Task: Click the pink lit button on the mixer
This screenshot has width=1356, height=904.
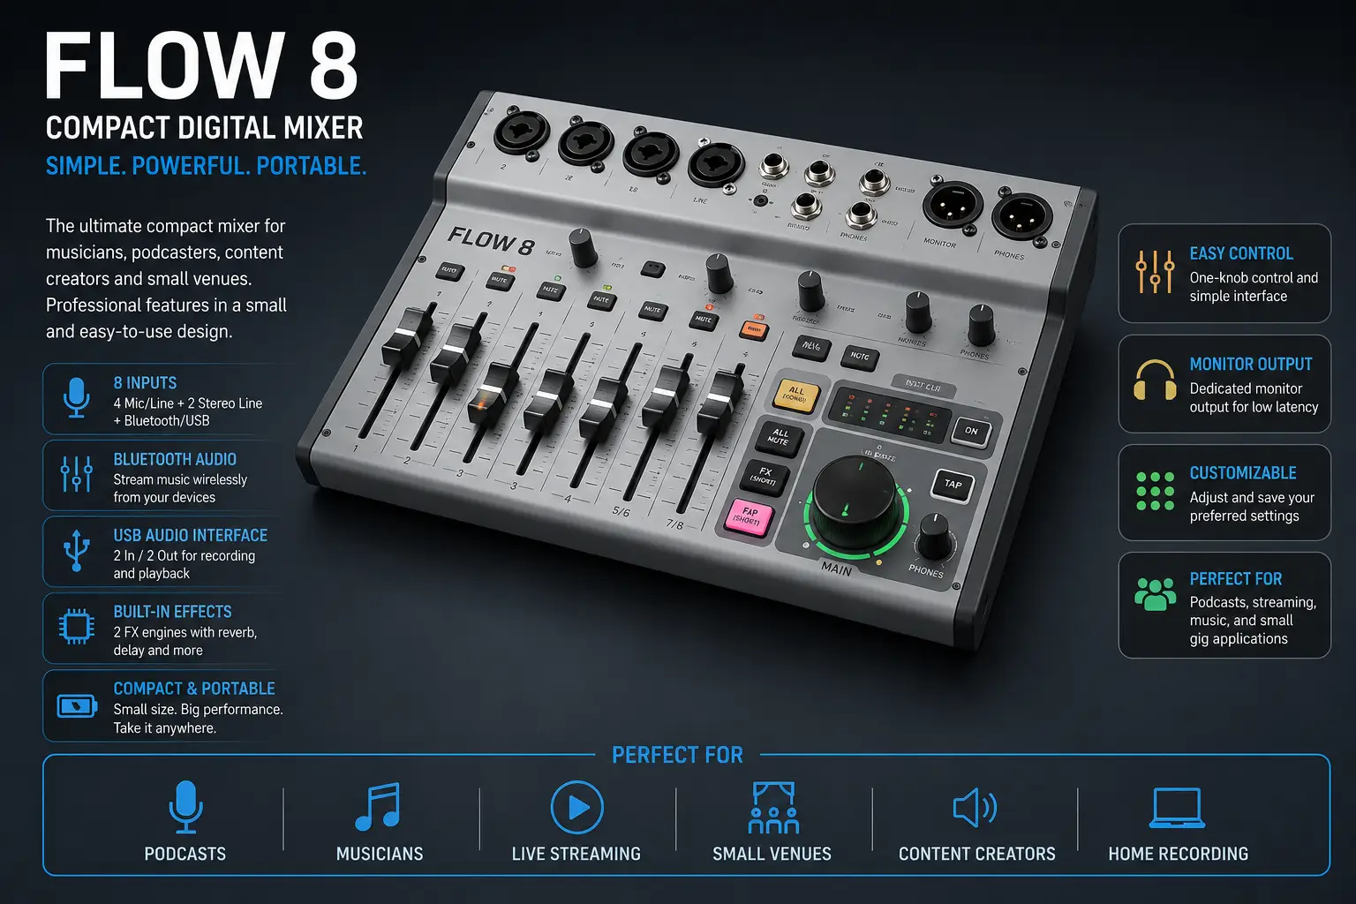Action: point(748,516)
